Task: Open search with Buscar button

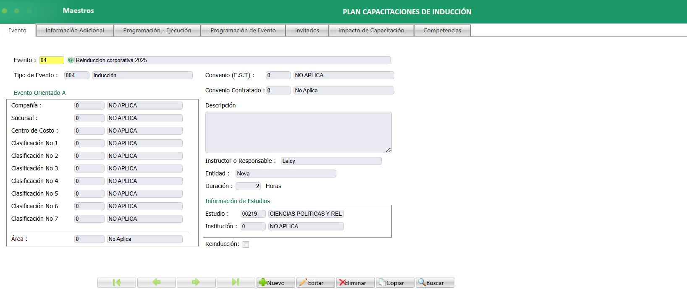Action: (x=435, y=282)
